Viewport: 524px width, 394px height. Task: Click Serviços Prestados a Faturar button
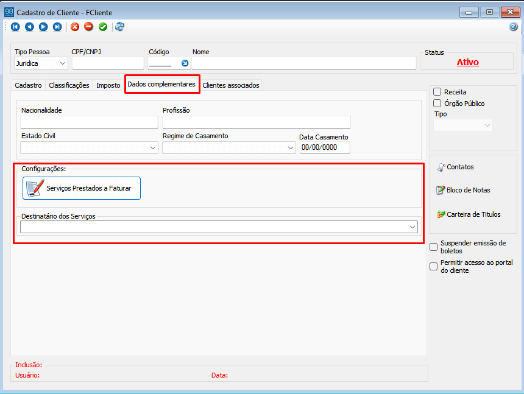click(x=82, y=188)
